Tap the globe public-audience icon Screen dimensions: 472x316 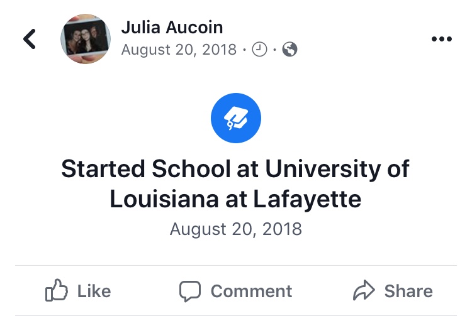point(290,50)
